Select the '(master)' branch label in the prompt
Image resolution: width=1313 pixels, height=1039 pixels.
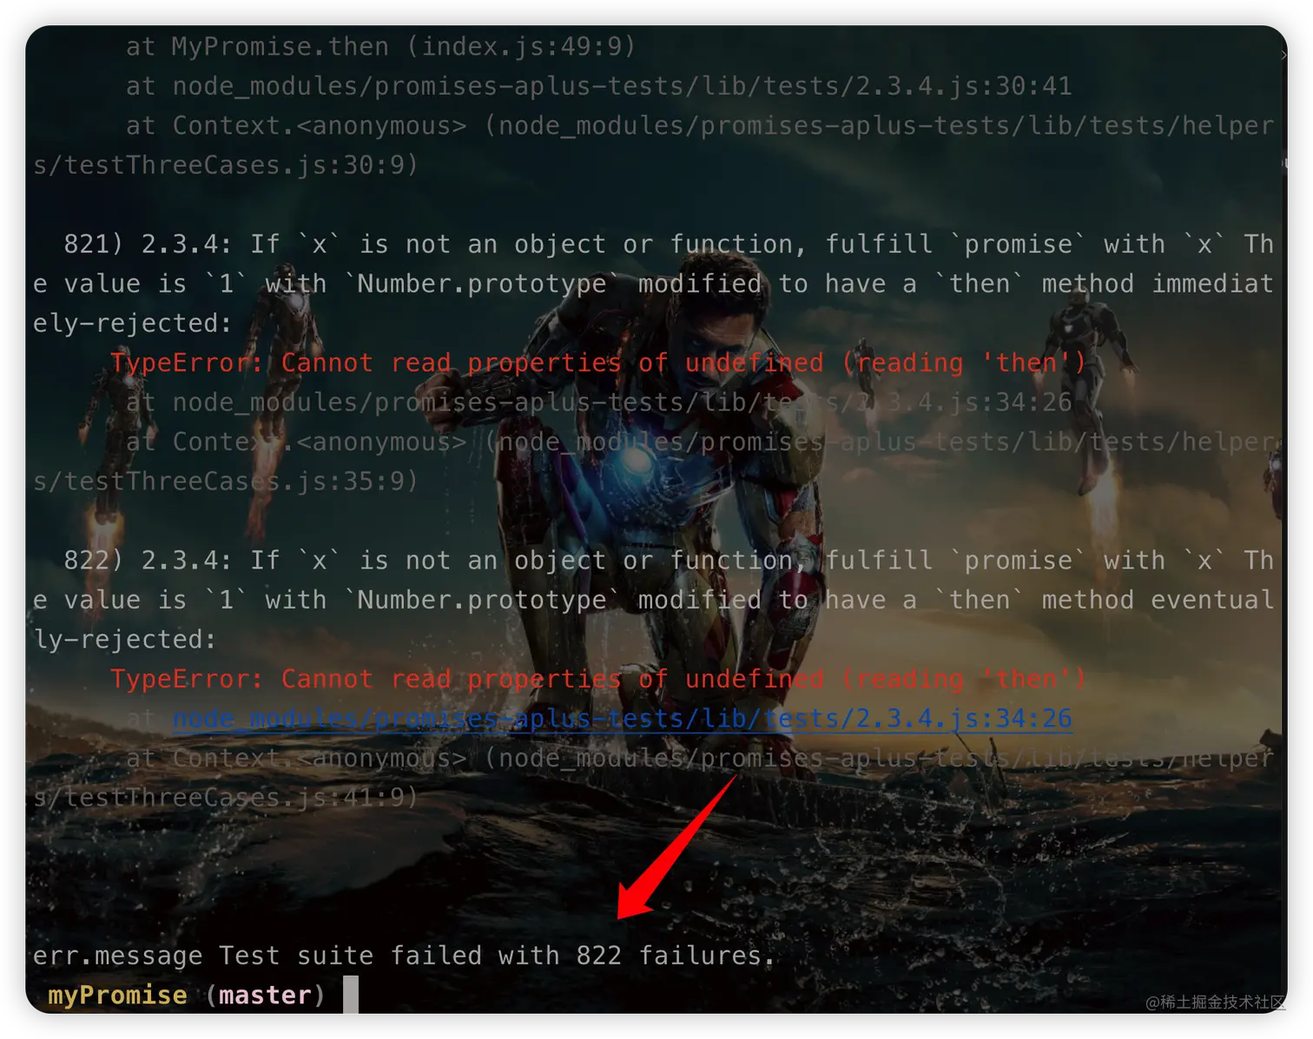pos(265,995)
